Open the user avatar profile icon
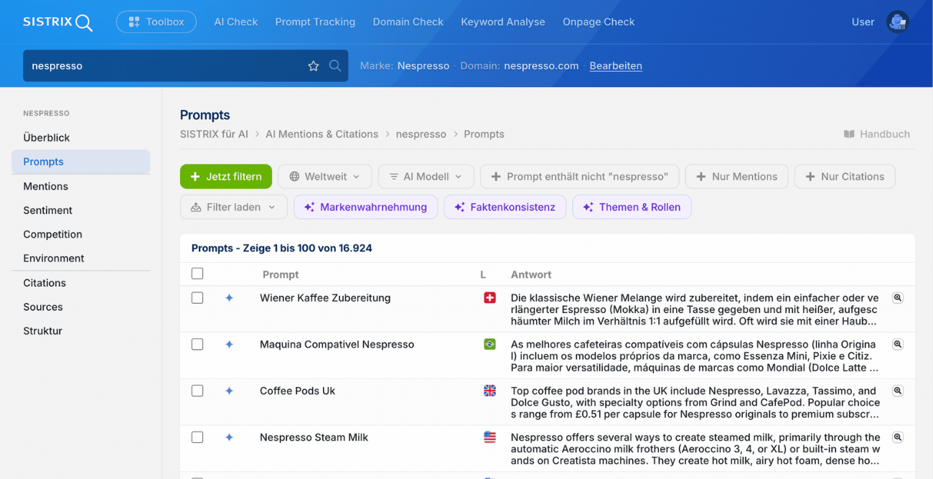Screen dimensions: 933x479 point(897,22)
